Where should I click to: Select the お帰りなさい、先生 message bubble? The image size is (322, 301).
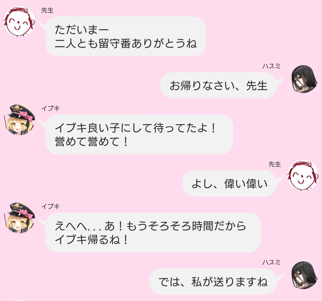pyautogui.click(x=218, y=86)
